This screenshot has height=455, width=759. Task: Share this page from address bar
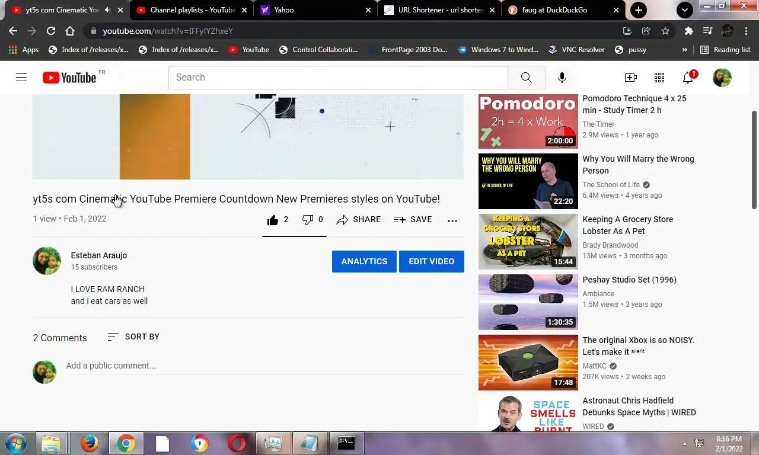point(646,31)
